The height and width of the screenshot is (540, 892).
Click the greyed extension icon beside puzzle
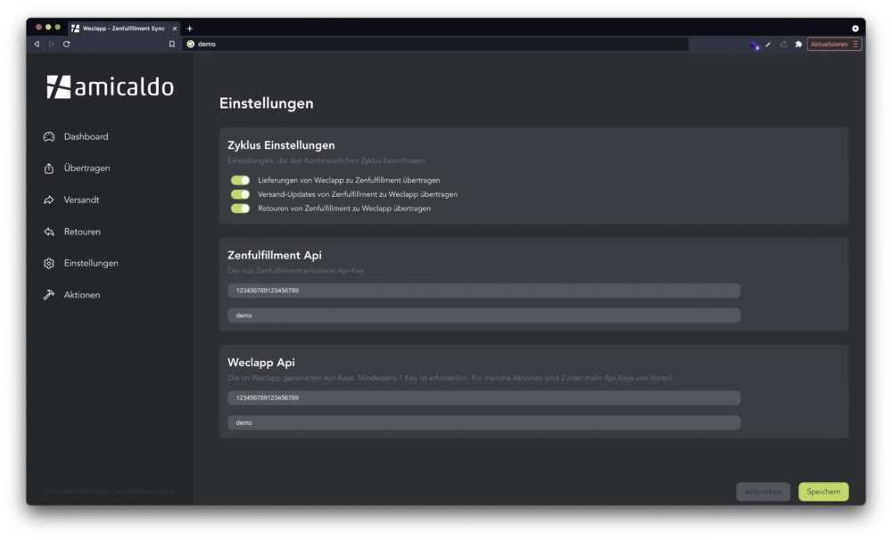click(784, 44)
